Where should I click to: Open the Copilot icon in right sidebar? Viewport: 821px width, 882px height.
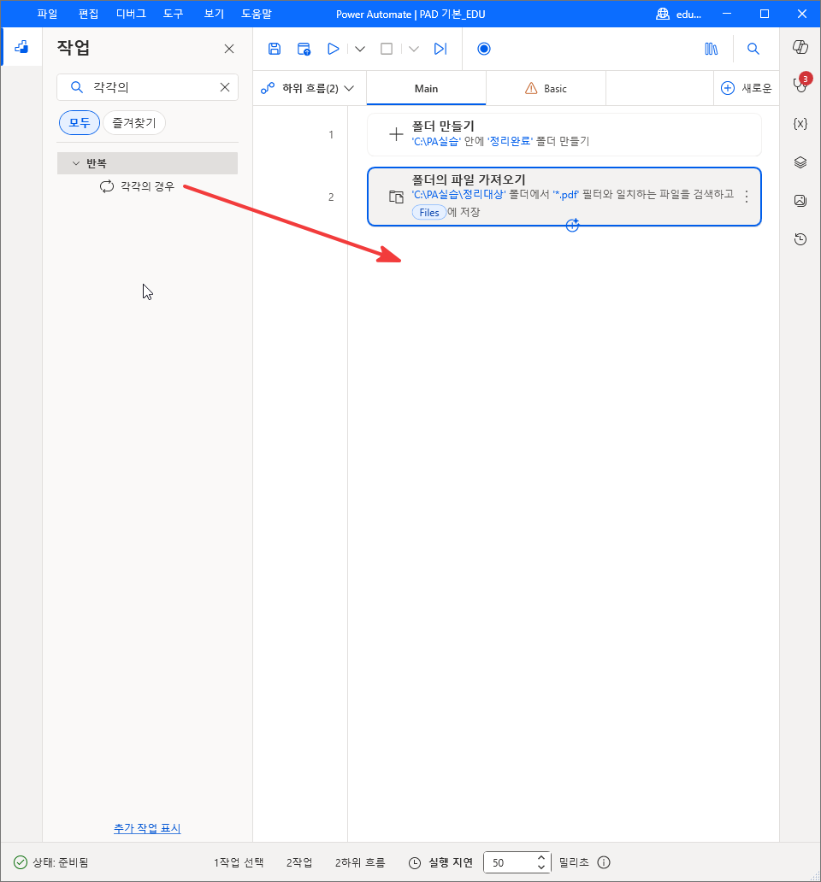[800, 47]
